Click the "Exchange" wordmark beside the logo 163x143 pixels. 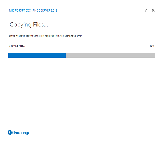tap(22, 133)
